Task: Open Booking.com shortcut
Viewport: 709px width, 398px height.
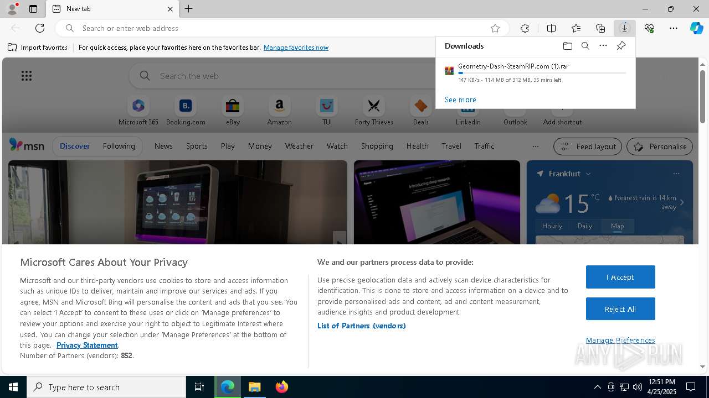Action: tap(186, 111)
